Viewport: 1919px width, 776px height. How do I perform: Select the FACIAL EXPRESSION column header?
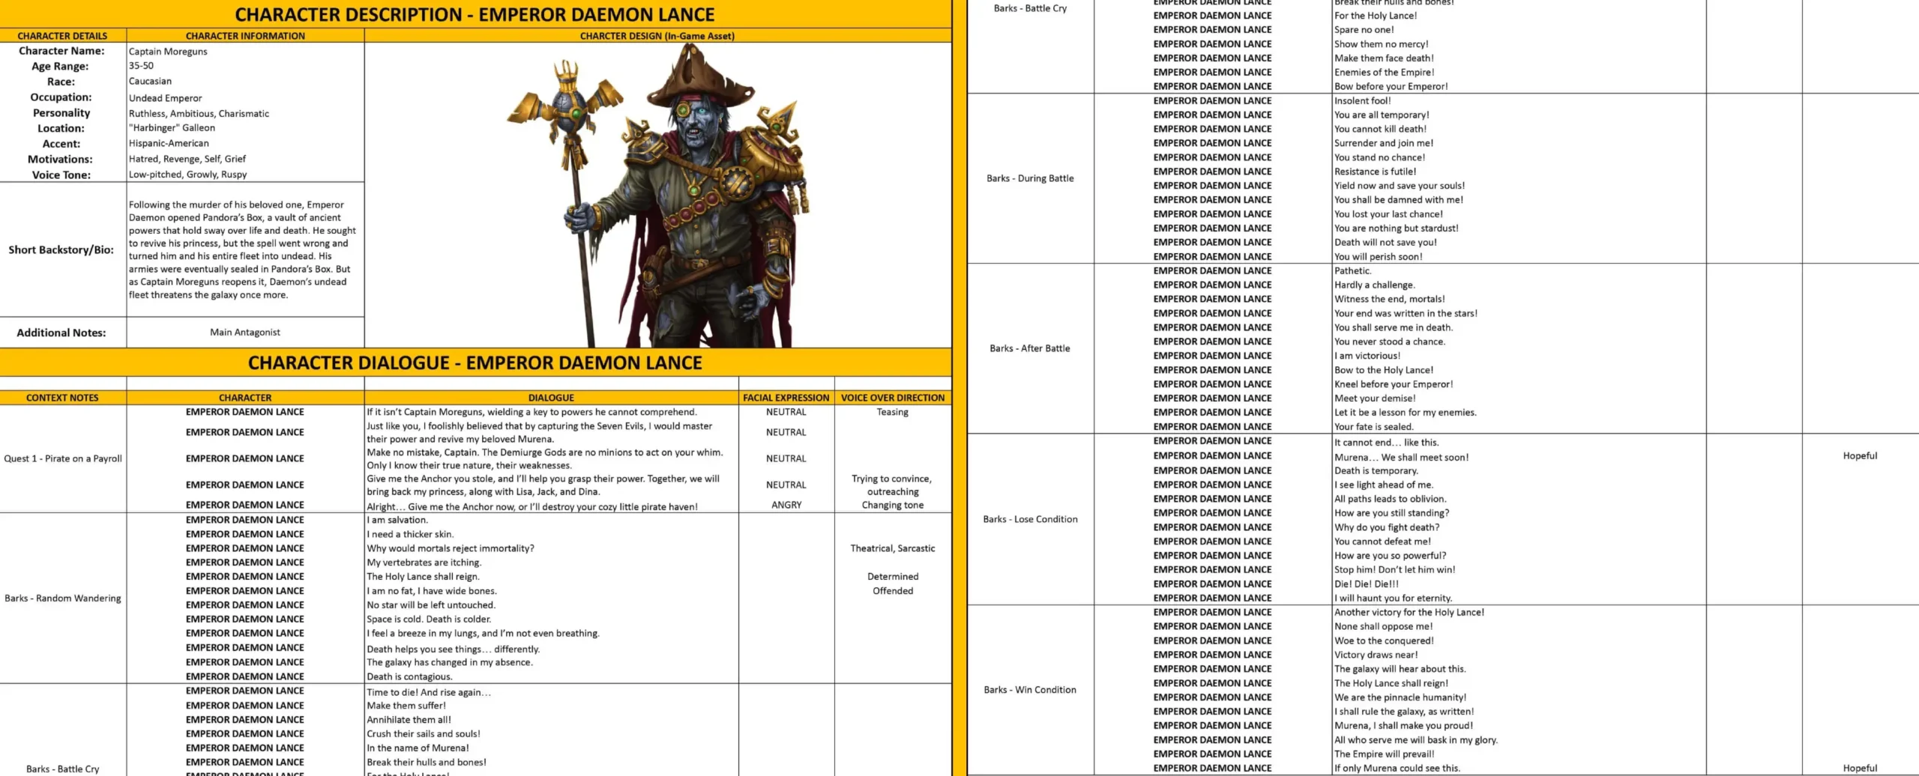click(786, 398)
